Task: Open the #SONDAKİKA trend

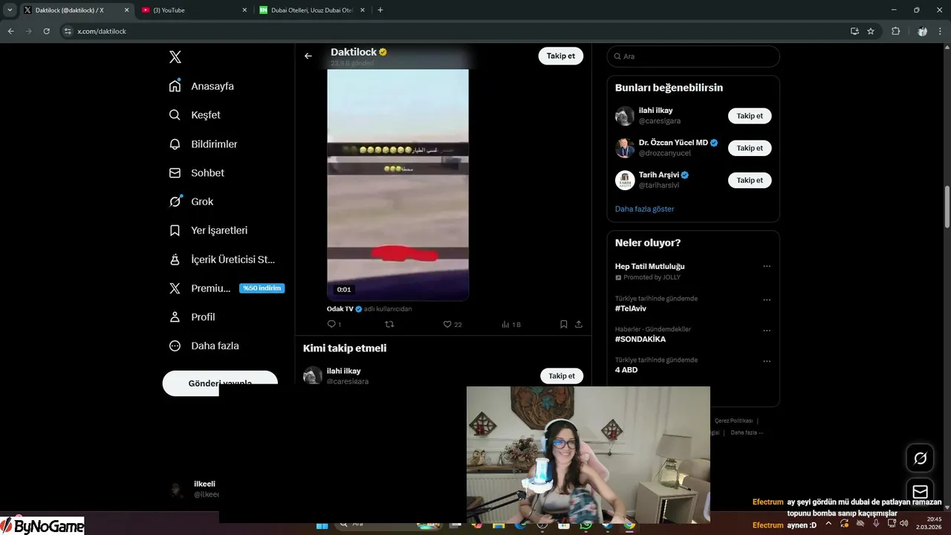Action: point(640,339)
